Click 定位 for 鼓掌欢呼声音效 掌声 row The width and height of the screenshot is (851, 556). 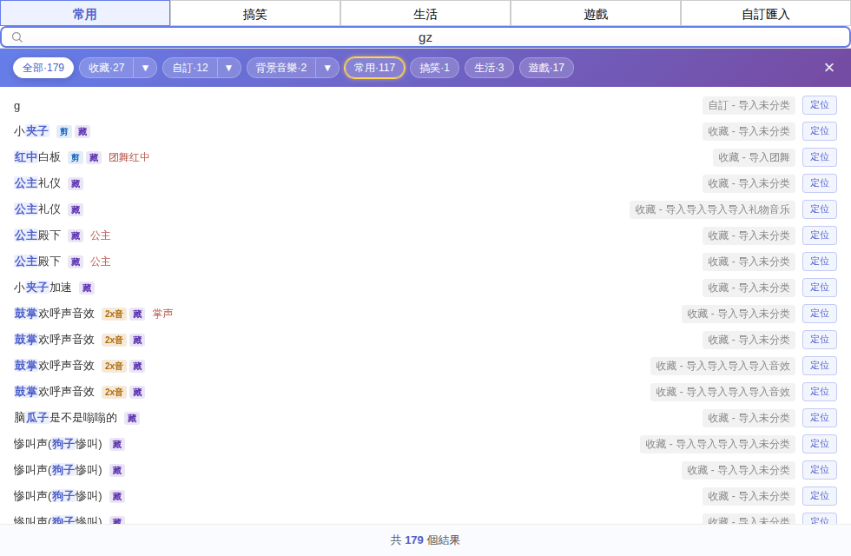click(820, 314)
